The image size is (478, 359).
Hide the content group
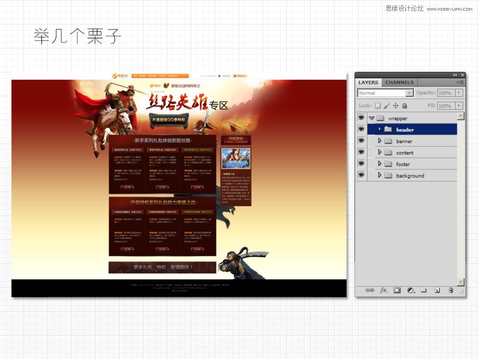point(361,152)
